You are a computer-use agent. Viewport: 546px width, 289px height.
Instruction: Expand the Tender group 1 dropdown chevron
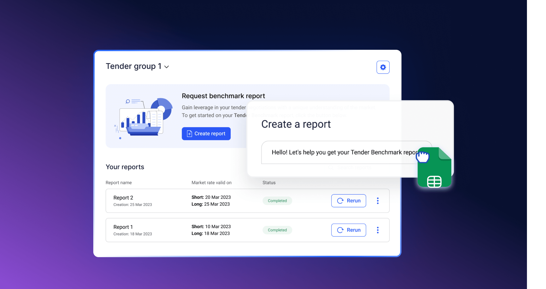pyautogui.click(x=167, y=67)
